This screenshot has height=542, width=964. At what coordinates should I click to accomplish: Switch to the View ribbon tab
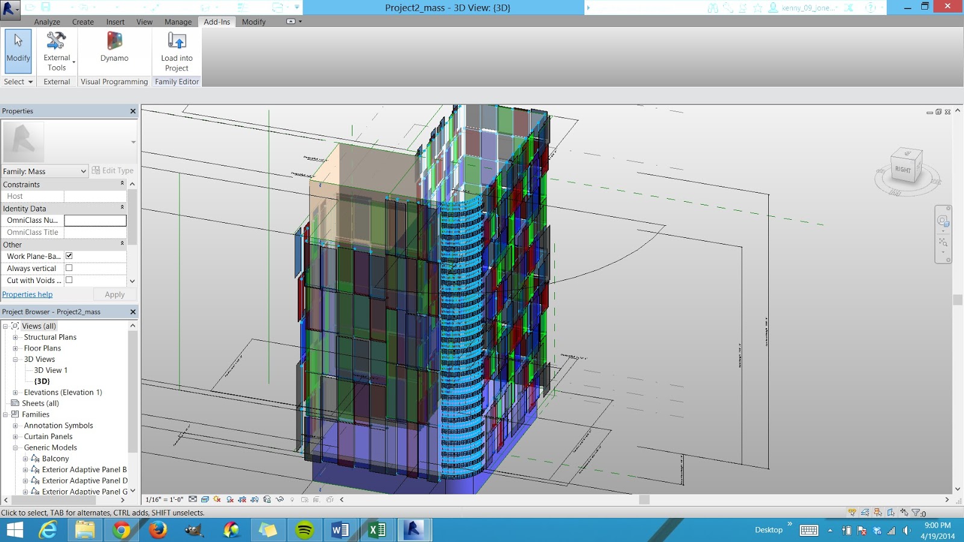tap(144, 22)
